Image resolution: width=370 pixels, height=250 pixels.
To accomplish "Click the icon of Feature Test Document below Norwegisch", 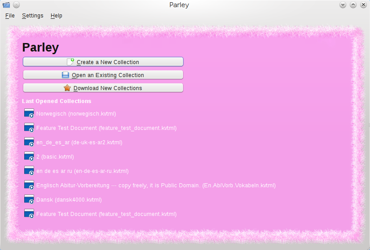I will click(x=29, y=128).
